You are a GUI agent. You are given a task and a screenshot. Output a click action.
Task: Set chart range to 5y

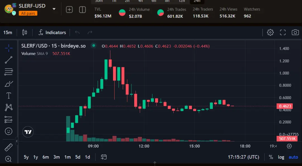tap(26, 157)
